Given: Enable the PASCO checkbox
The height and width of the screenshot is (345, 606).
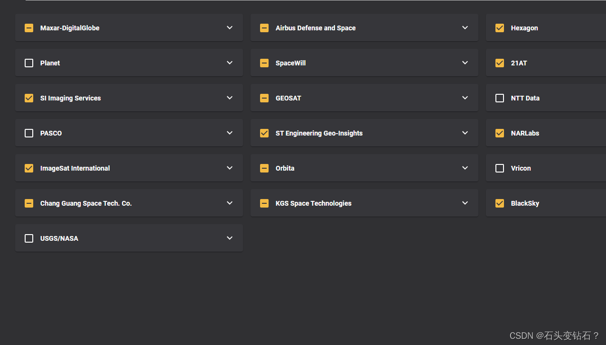Looking at the screenshot, I should click(x=29, y=133).
